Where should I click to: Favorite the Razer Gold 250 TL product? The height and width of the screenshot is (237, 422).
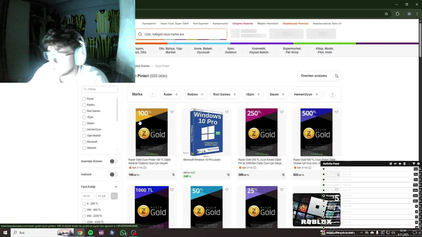coord(282,112)
